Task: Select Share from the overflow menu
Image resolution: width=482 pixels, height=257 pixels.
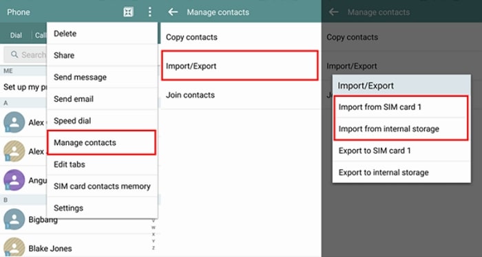Action: tap(102, 55)
